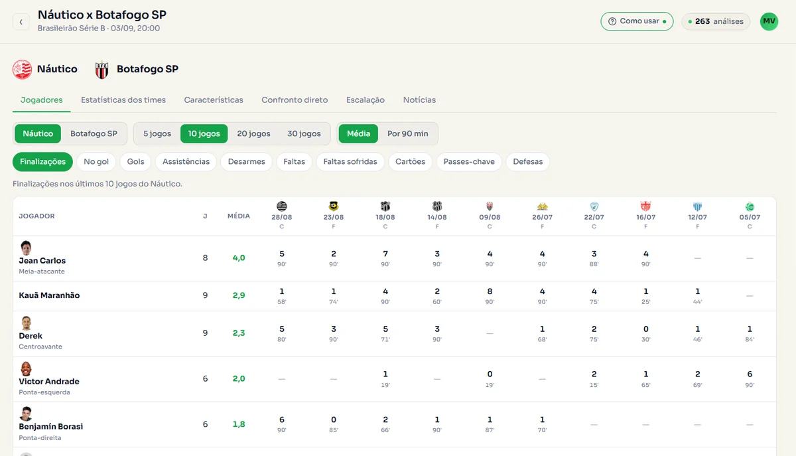Open Benjamín Borasi player photo

[26, 414]
